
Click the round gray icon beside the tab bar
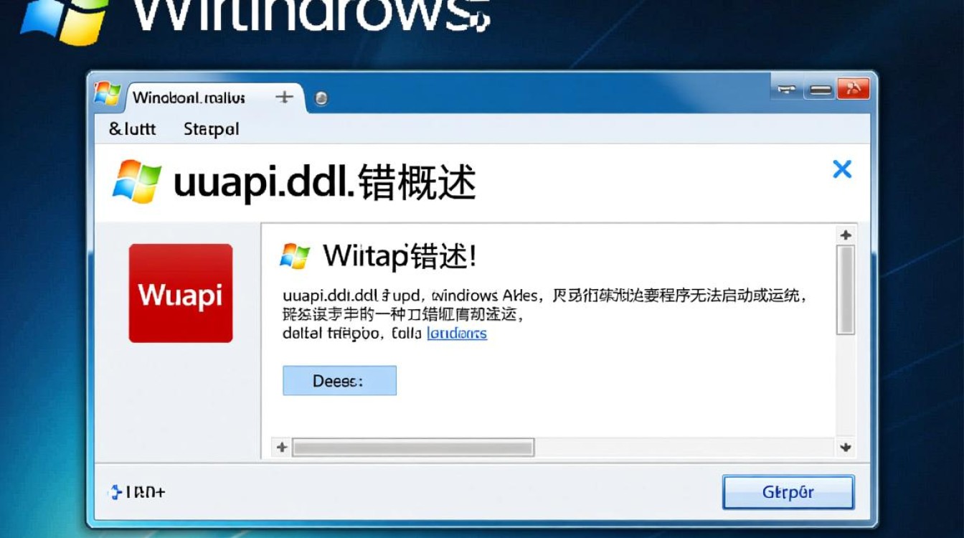(321, 99)
